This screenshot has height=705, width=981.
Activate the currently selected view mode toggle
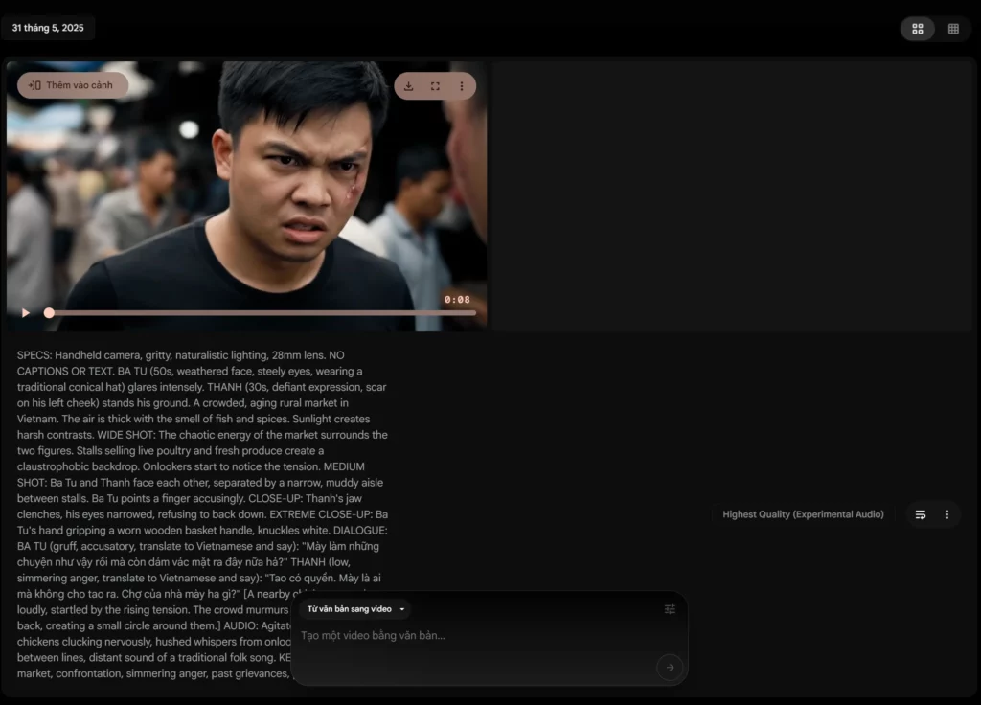coord(917,28)
